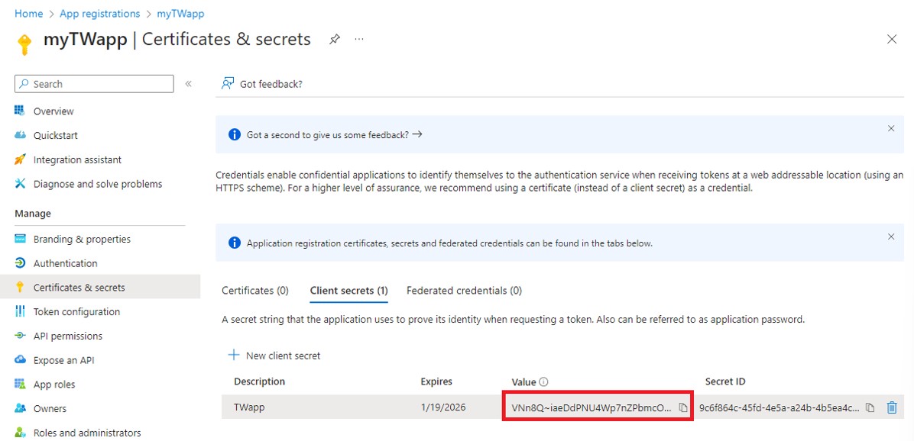Click the Got feedback icon
Viewport: 914px width, 441px height.
[227, 84]
